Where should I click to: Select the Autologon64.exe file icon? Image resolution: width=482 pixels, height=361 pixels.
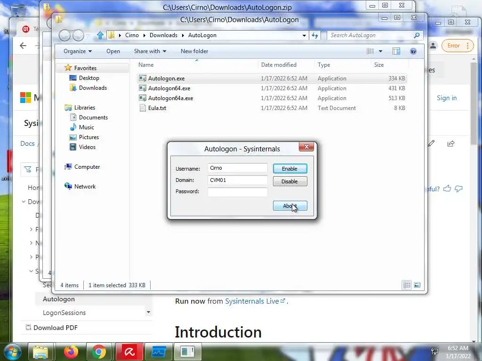142,88
